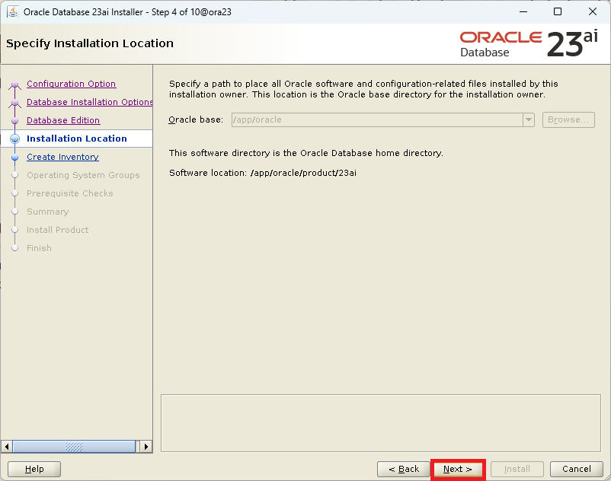Minimize the installer window

[x=523, y=11]
